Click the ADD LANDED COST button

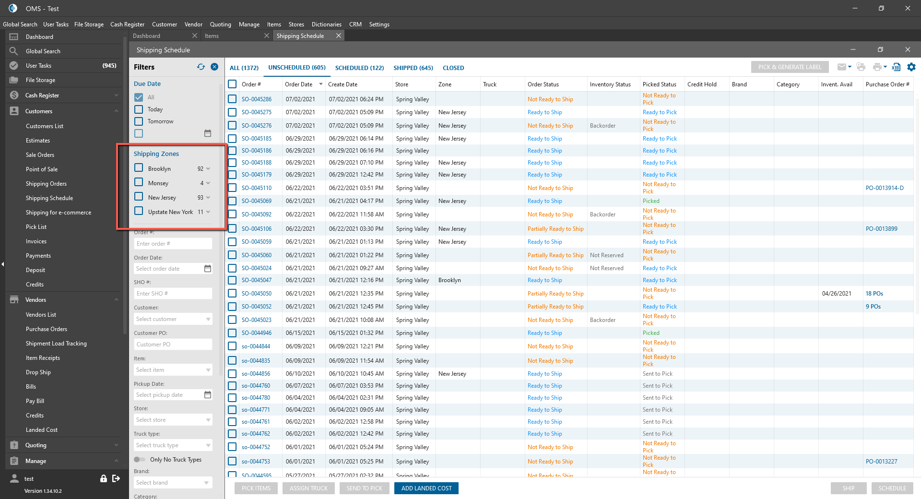coord(426,488)
